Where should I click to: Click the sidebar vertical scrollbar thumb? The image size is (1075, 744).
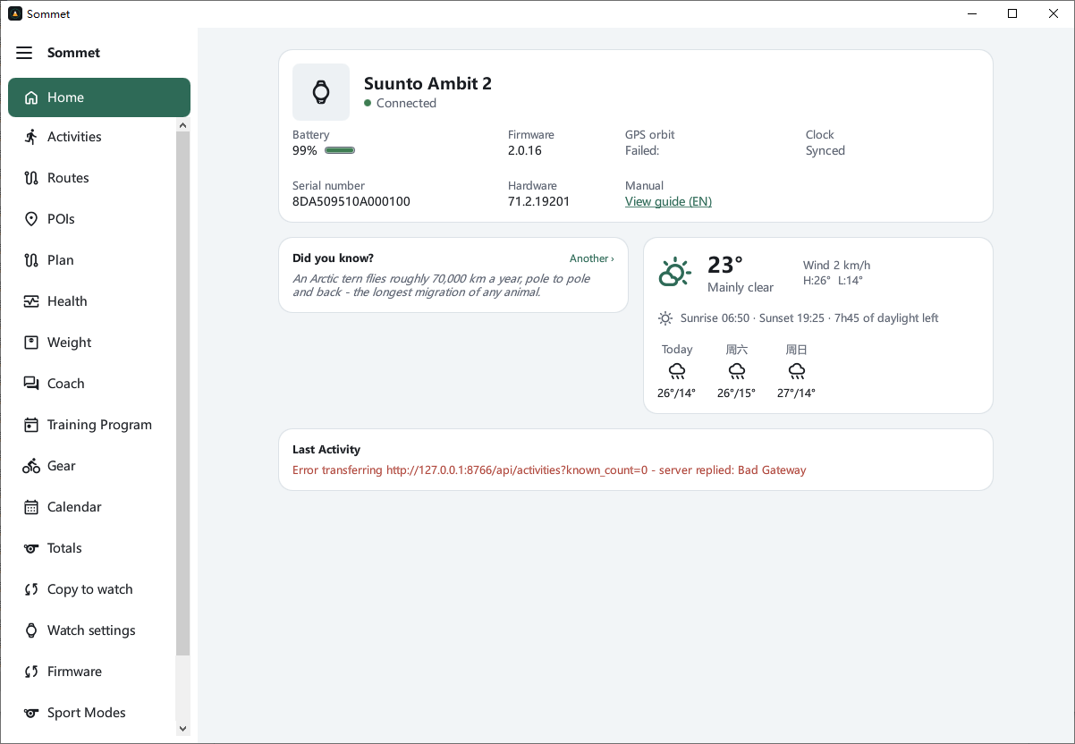(x=182, y=393)
